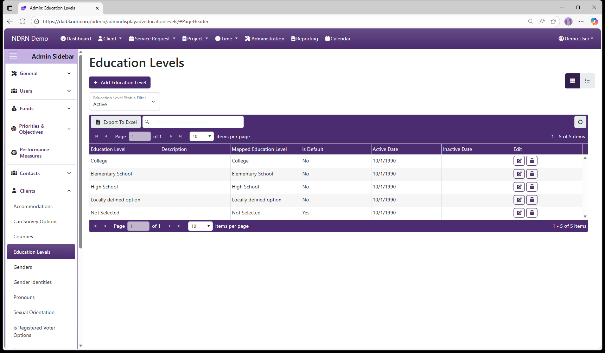
Task: Open top items per page dropdown
Action: (x=202, y=136)
